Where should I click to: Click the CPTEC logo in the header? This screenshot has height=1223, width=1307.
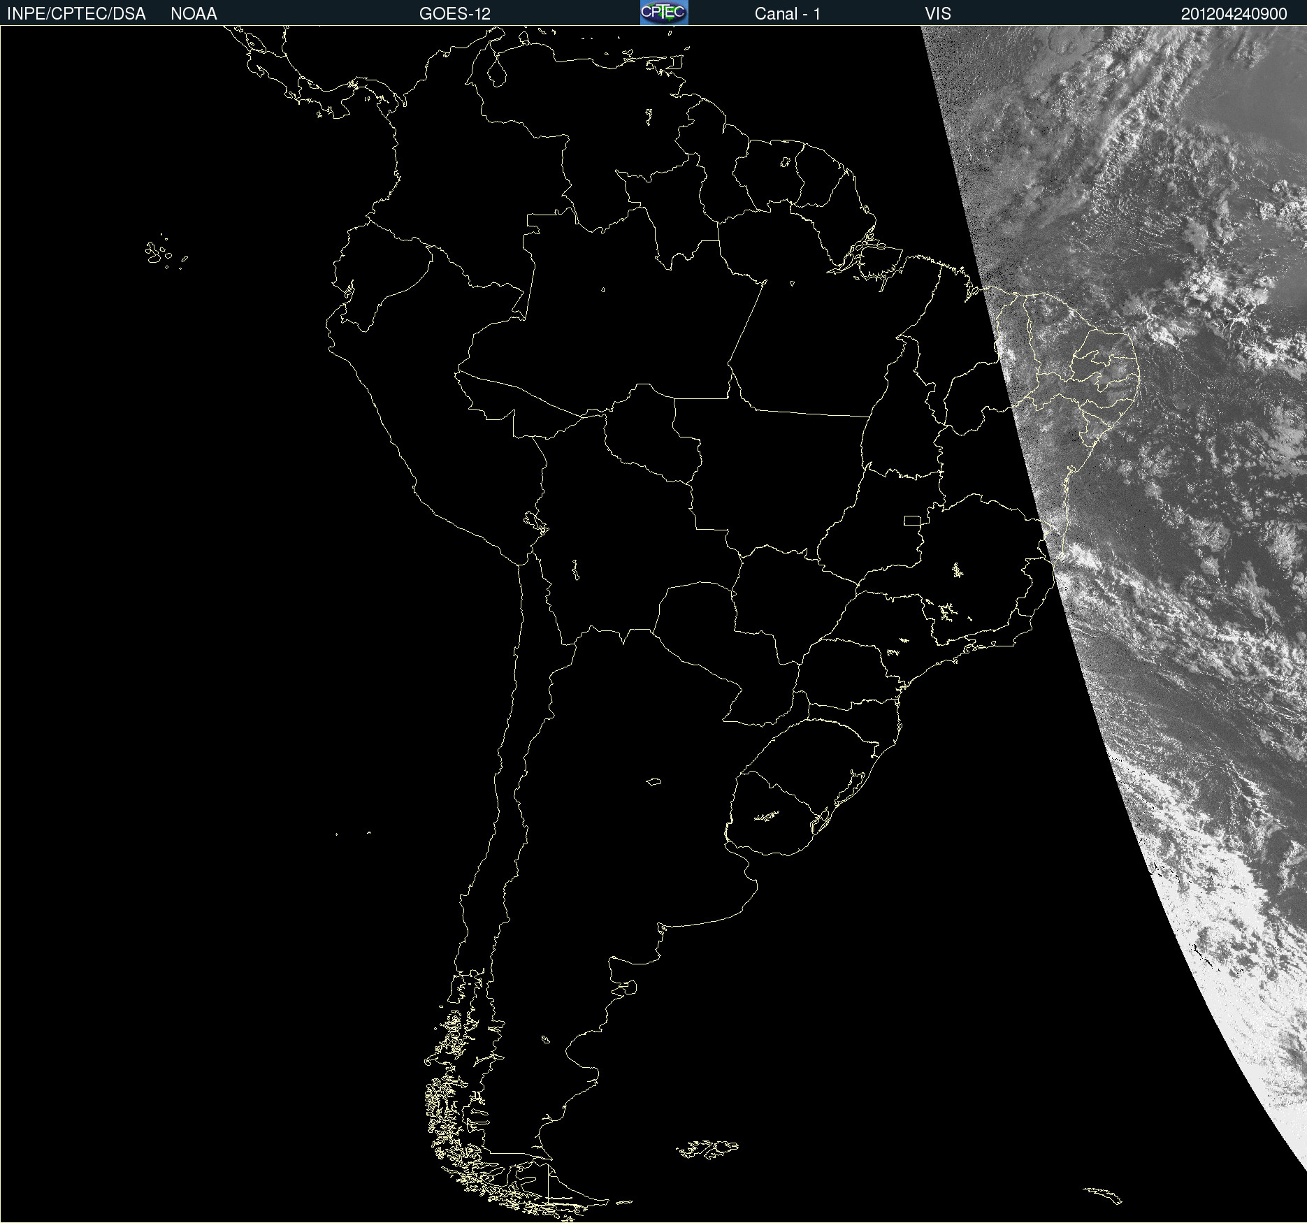click(664, 13)
